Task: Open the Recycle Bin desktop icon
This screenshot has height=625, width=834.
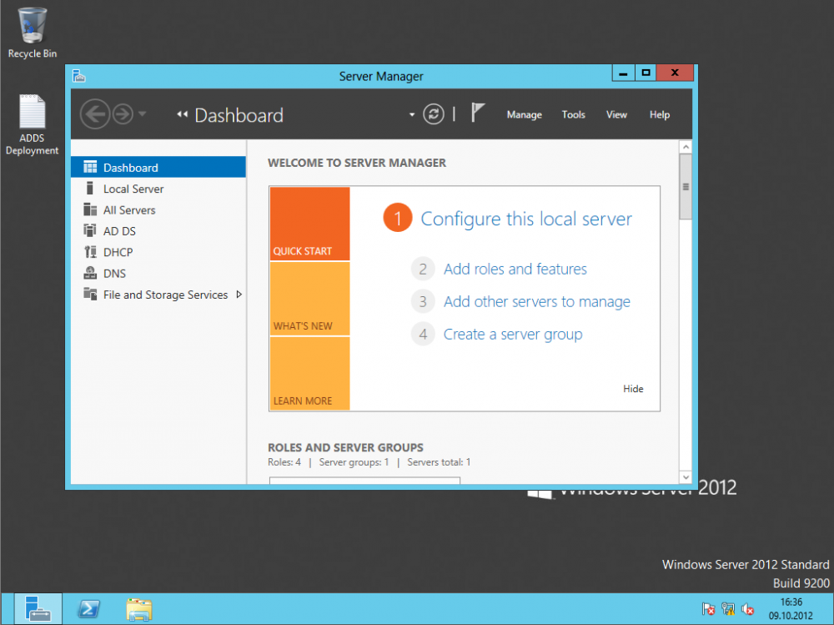Action: point(32,33)
